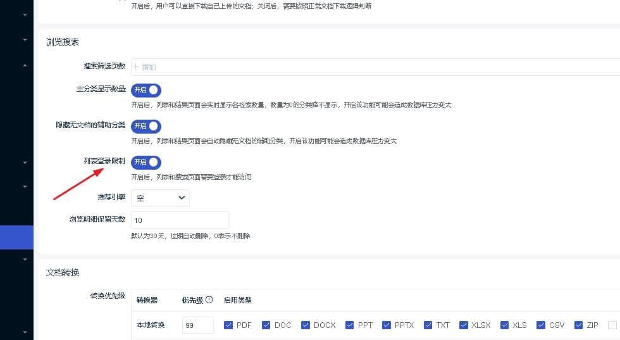This screenshot has height=340, width=620.
Task: Turn off the 列表登录限制 switch
Action: click(x=146, y=162)
